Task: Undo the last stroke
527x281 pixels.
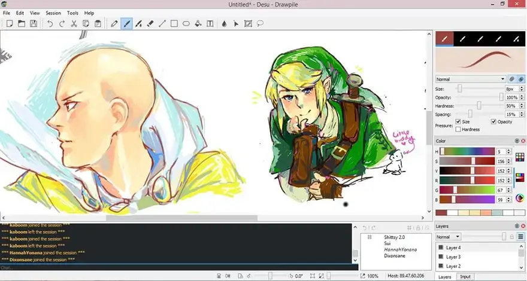Action: tap(50, 23)
